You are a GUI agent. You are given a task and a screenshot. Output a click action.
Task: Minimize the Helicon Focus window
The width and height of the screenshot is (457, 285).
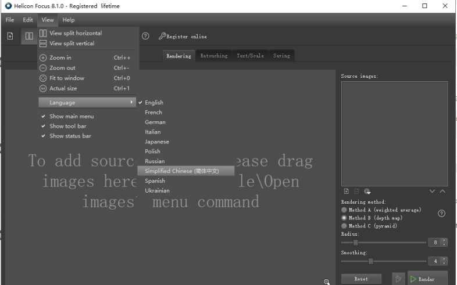click(x=405, y=6)
